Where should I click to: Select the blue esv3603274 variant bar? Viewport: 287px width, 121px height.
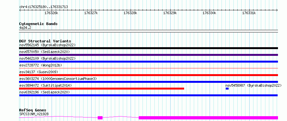point(148,82)
